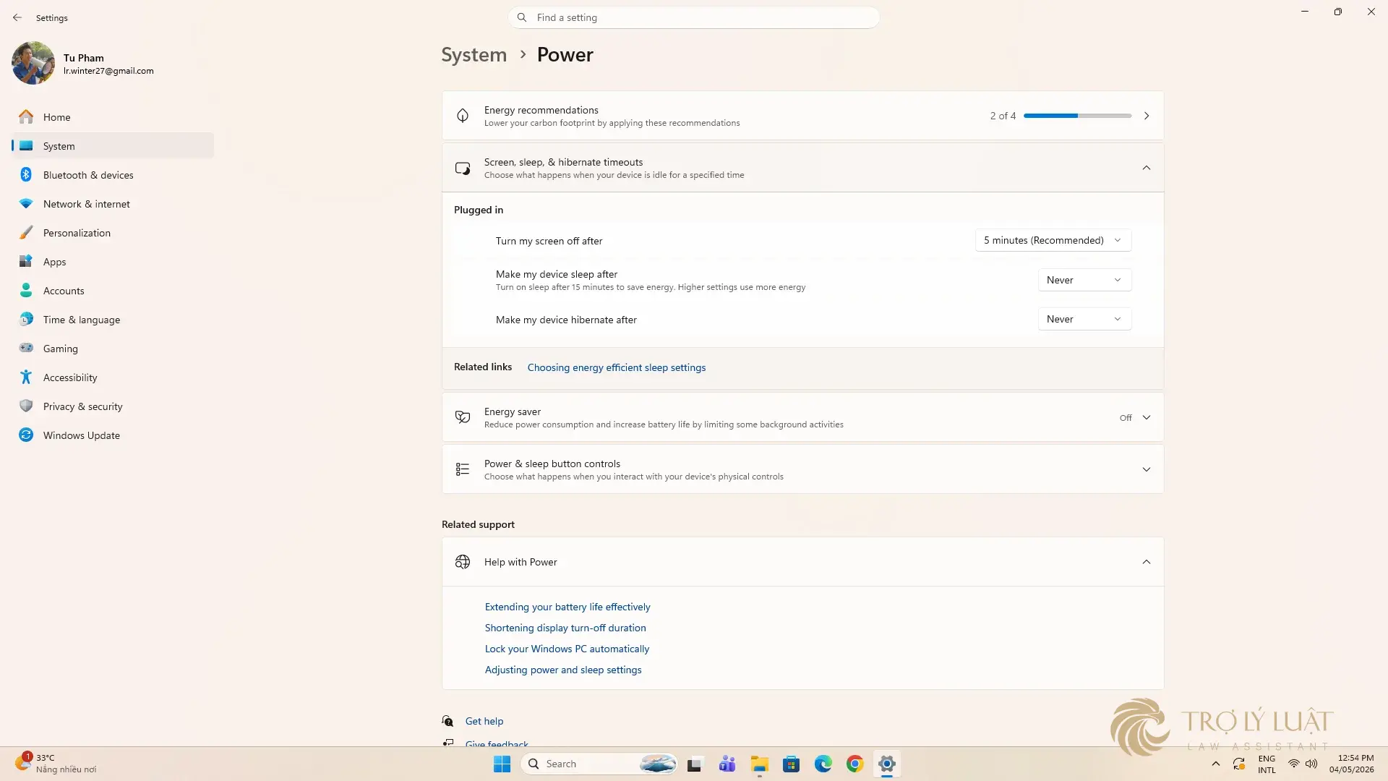Click the ENG INTL language indicator
Viewport: 1388px width, 781px height.
click(1267, 764)
